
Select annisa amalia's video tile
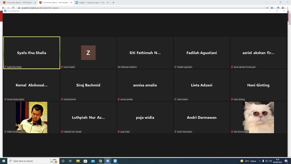point(145,85)
